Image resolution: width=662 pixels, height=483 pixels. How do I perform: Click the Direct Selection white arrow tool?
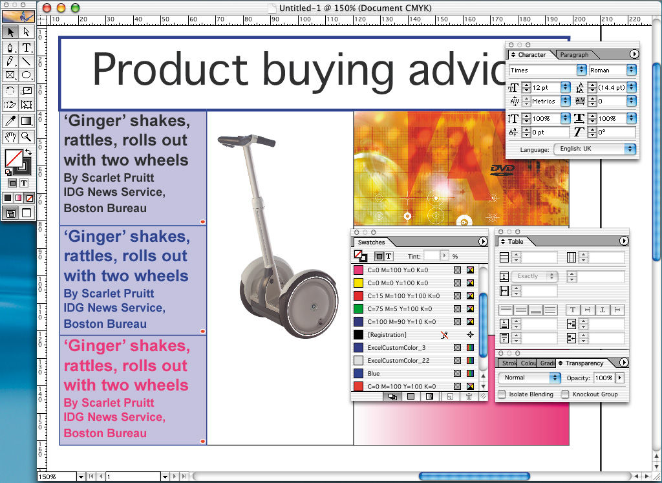click(27, 32)
